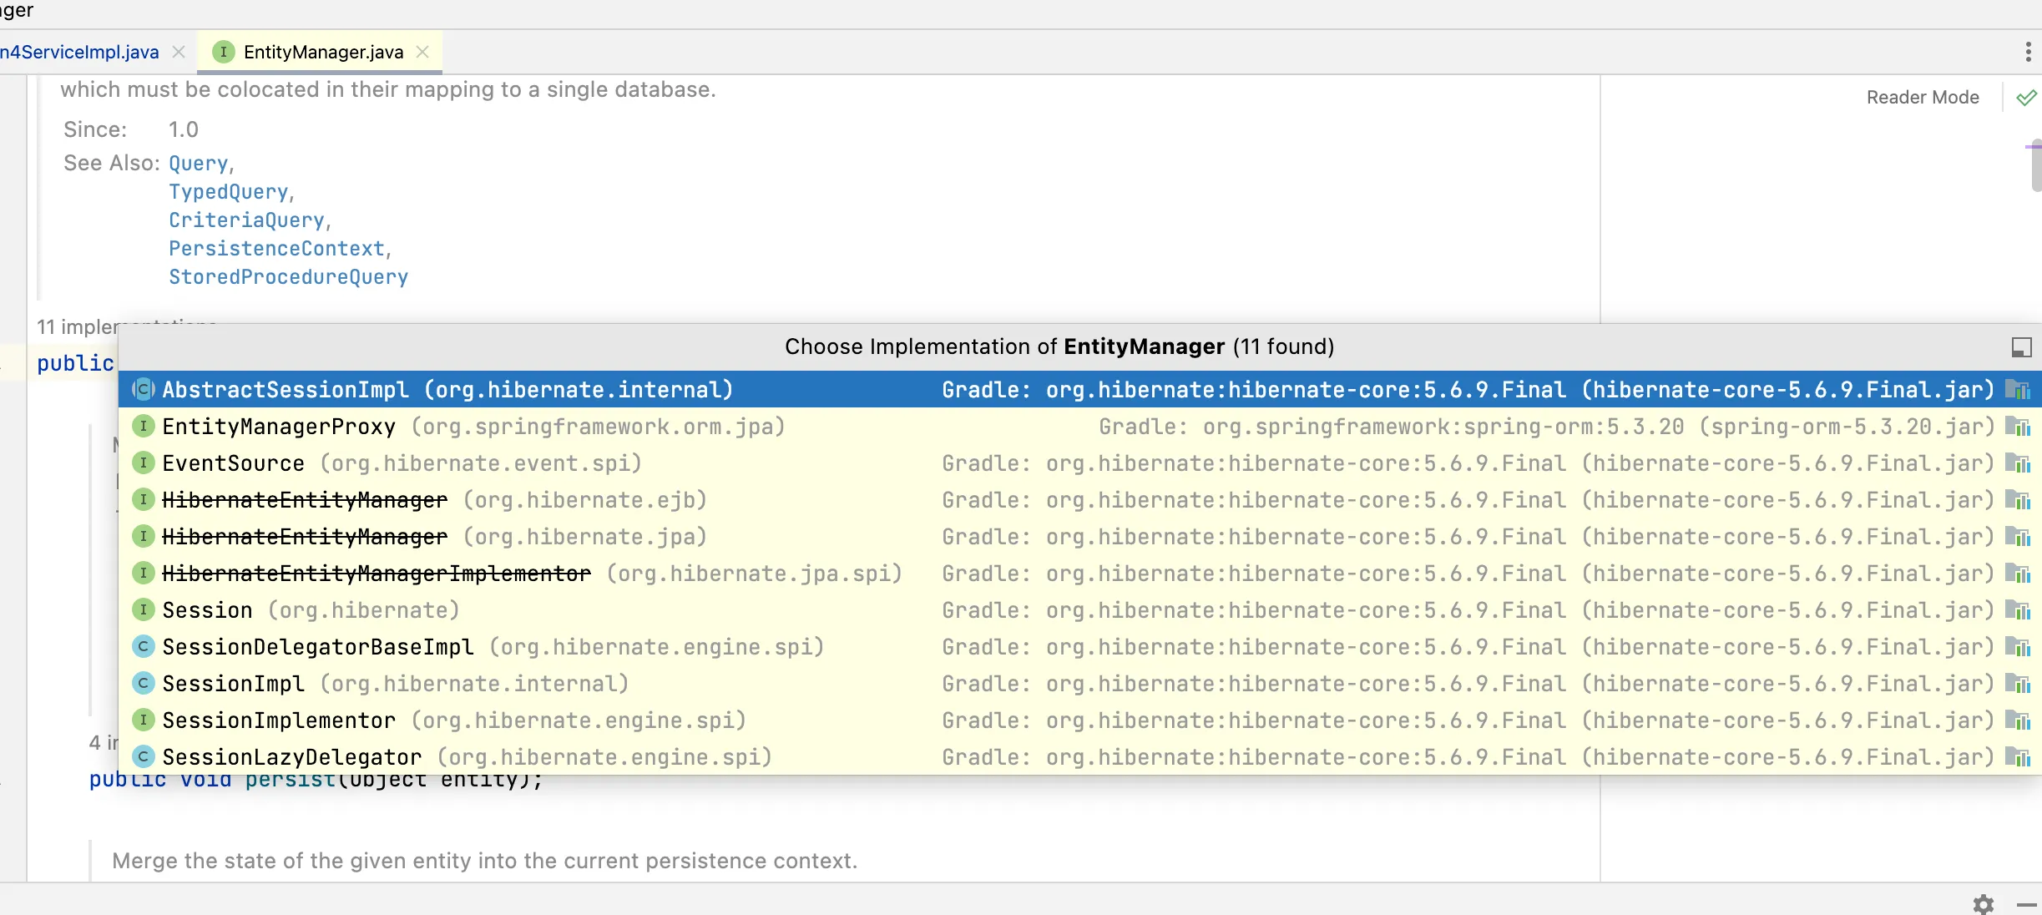Open the TypedQuery documentation link
2042x915 pixels.
click(228, 192)
